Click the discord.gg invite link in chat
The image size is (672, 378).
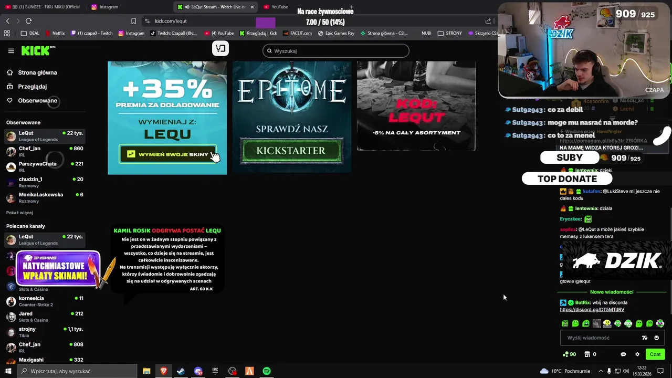[x=592, y=310]
